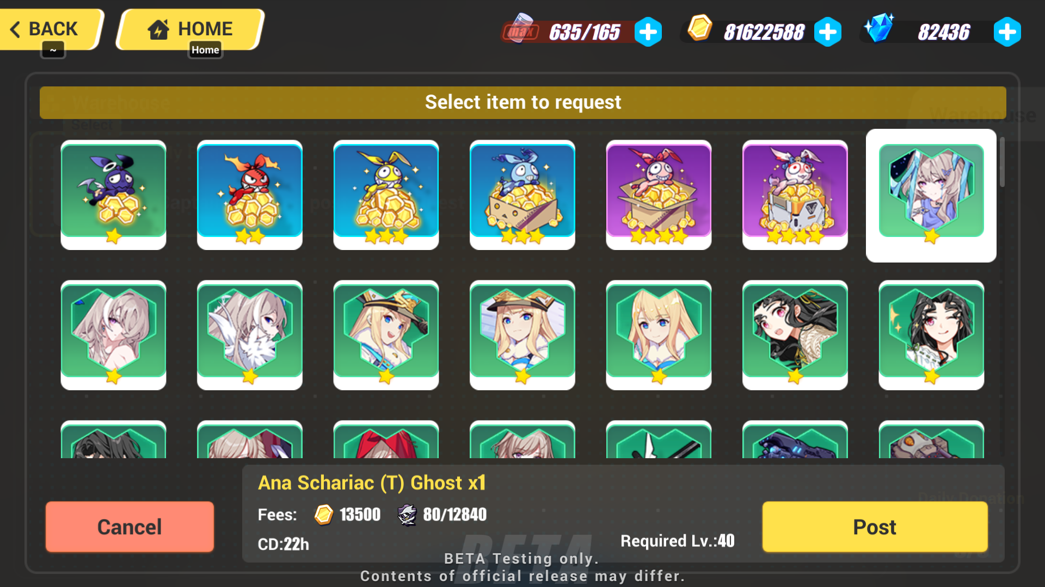Click the item list scrollbar

click(1002, 162)
